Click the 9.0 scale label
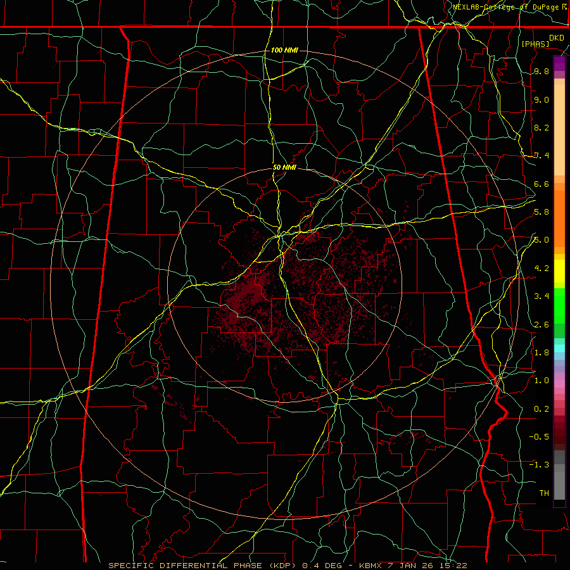 [x=541, y=100]
